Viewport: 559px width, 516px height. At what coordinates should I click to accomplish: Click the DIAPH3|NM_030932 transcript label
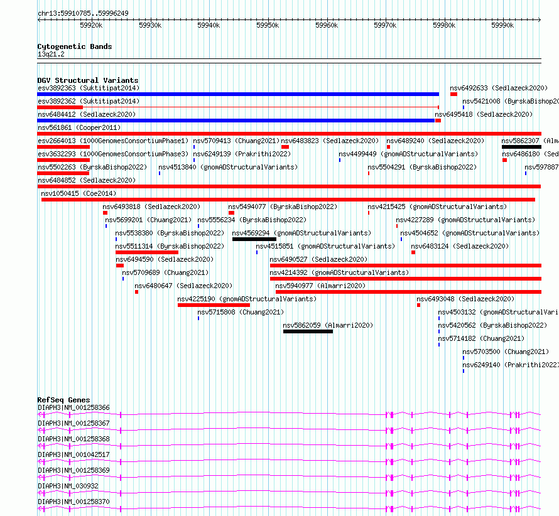click(68, 486)
